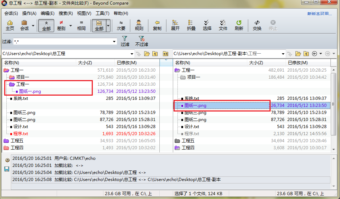Open the back arrow history dropdown

[321, 54]
